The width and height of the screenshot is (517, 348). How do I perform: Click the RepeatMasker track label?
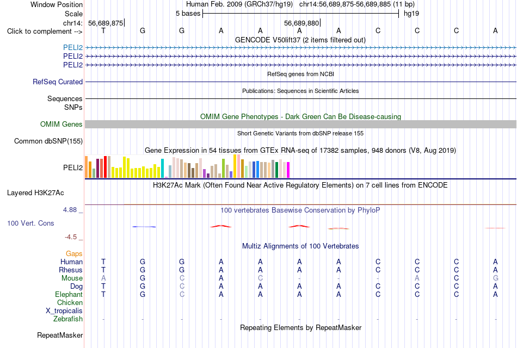point(60,335)
